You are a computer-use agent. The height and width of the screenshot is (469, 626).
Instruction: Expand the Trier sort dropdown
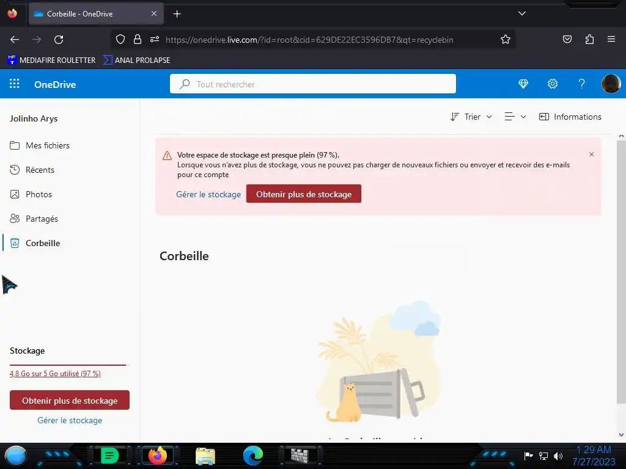pos(471,117)
